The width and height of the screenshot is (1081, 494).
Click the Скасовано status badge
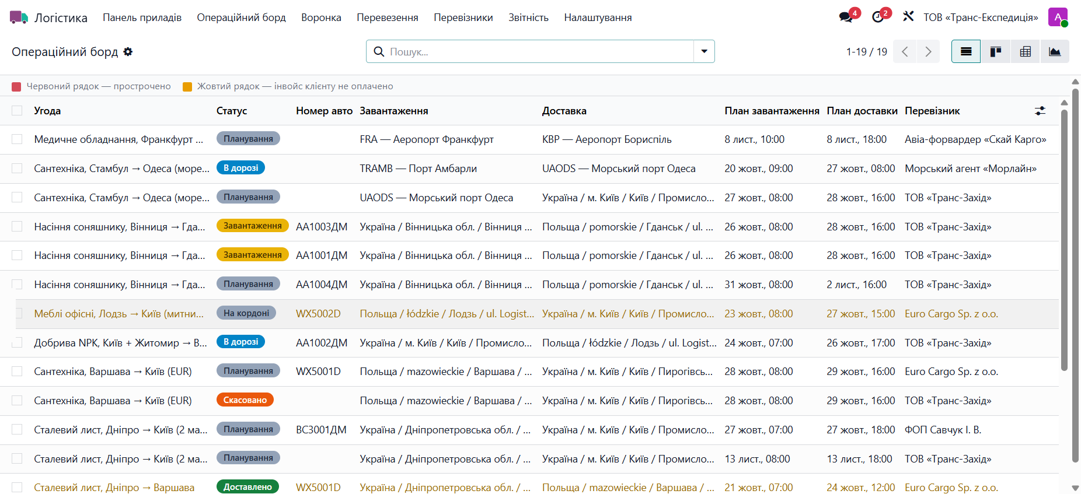point(245,400)
